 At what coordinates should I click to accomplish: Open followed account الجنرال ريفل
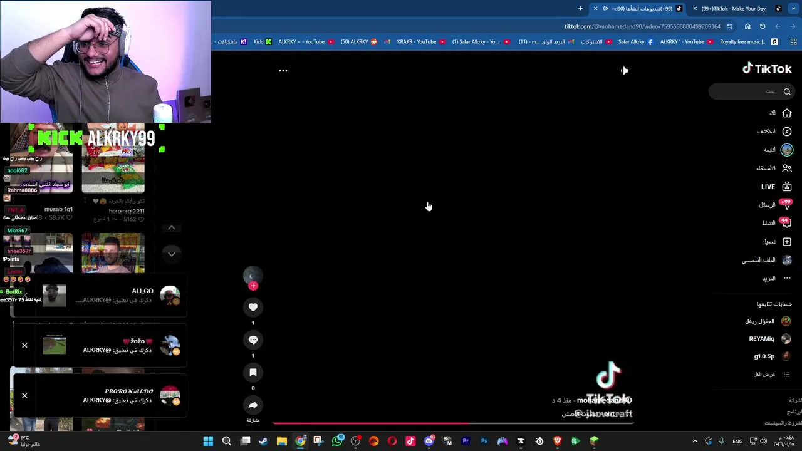pyautogui.click(x=768, y=321)
